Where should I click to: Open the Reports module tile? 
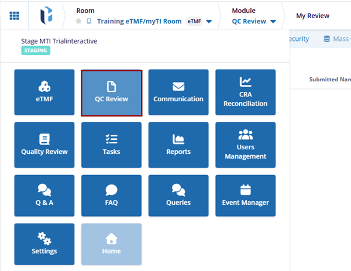coord(178,145)
